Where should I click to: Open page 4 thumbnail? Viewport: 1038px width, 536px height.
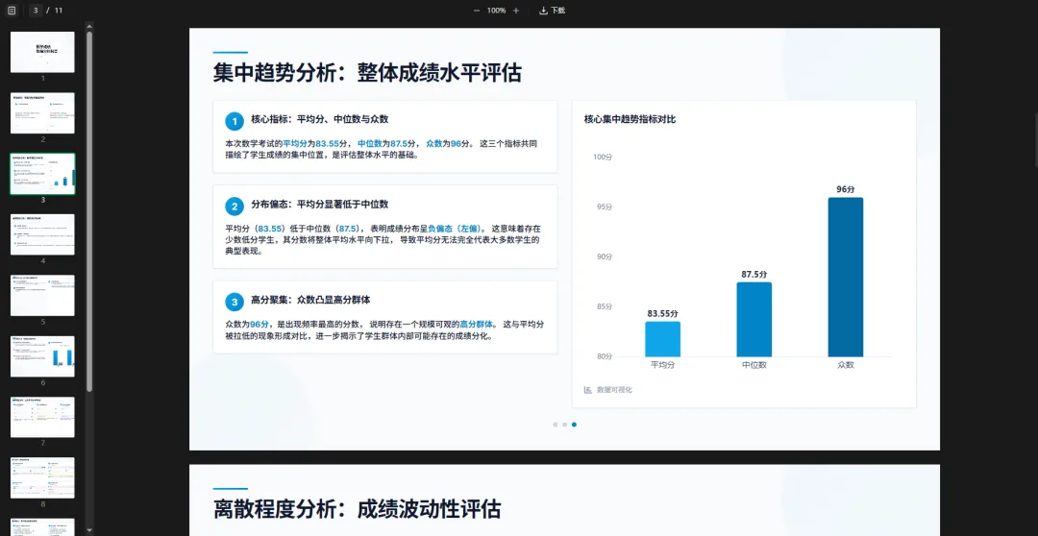click(x=42, y=234)
